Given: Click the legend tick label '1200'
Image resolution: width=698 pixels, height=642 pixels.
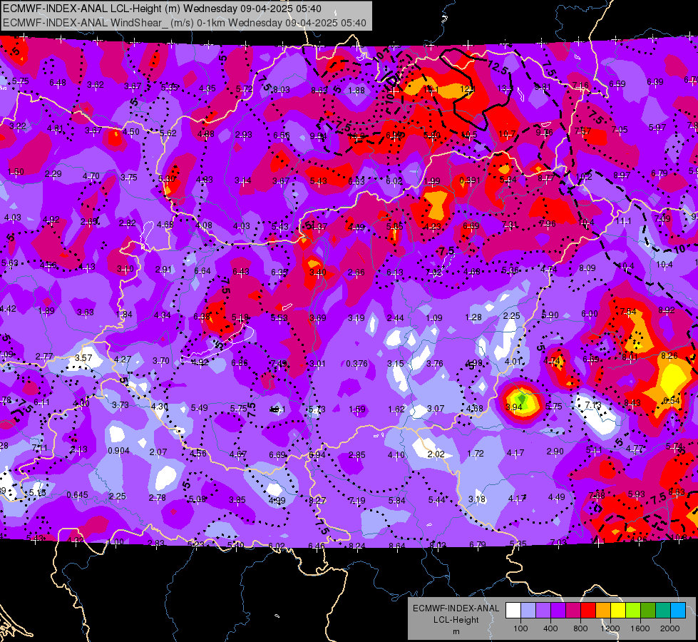Looking at the screenshot, I should click(610, 628).
